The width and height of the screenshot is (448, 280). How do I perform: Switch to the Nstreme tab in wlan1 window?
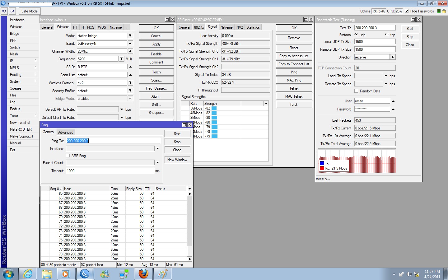(116, 27)
